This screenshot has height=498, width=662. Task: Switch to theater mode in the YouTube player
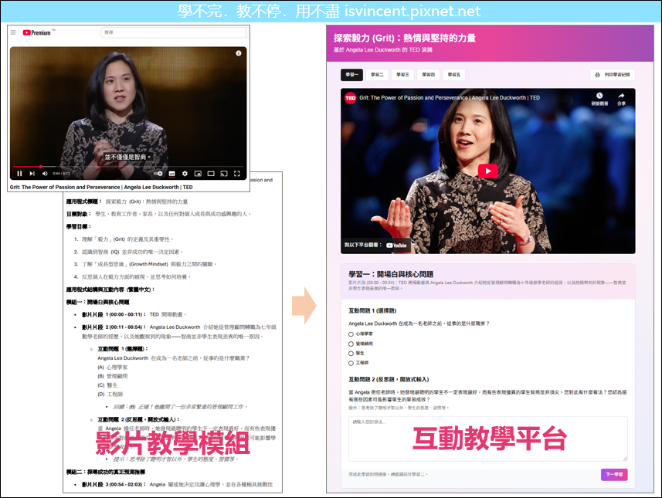point(211,173)
